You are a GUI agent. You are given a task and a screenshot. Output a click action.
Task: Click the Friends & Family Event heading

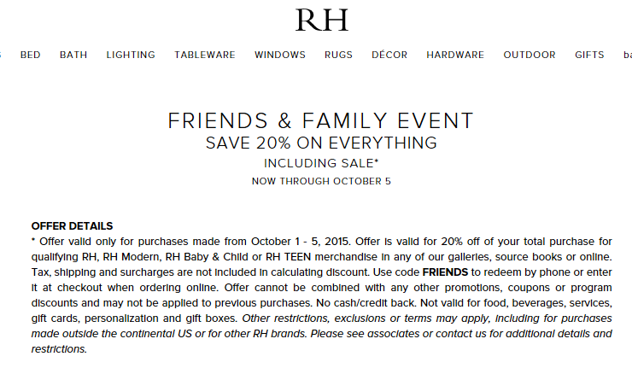coord(321,121)
